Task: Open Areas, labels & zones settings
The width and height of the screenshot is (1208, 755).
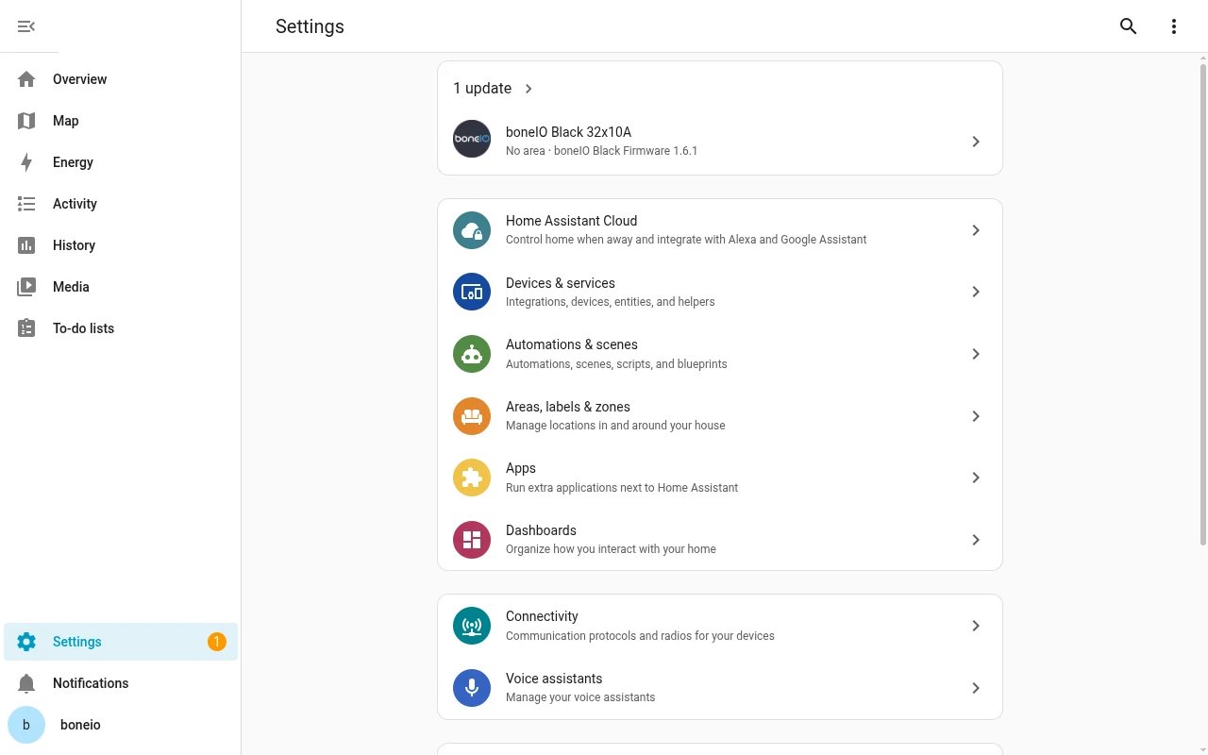Action: tap(720, 416)
